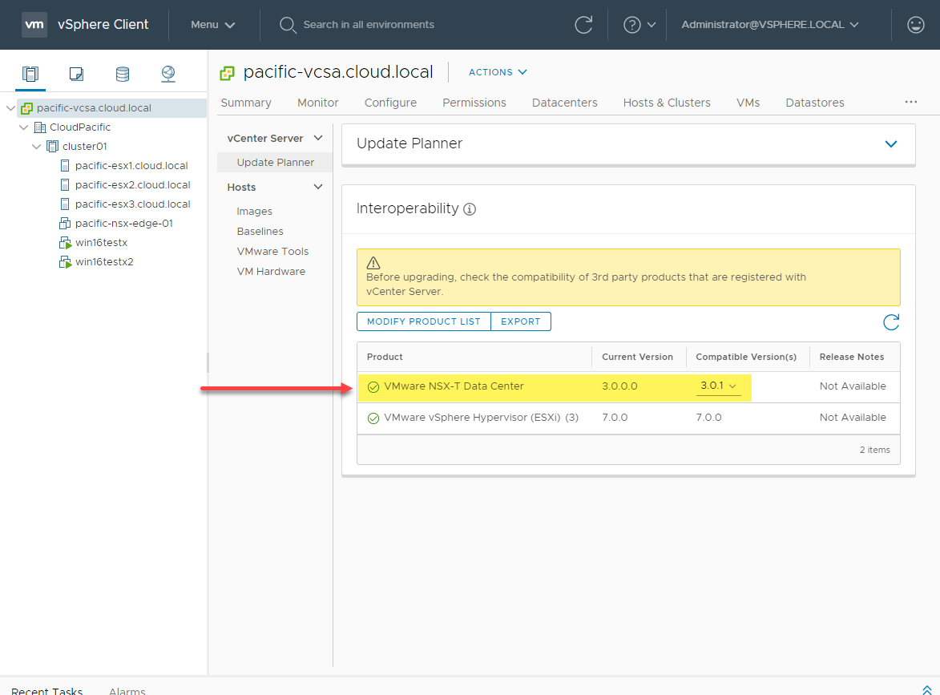This screenshot has height=695, width=940.
Task: Open Networking inventory view icon
Action: (168, 74)
